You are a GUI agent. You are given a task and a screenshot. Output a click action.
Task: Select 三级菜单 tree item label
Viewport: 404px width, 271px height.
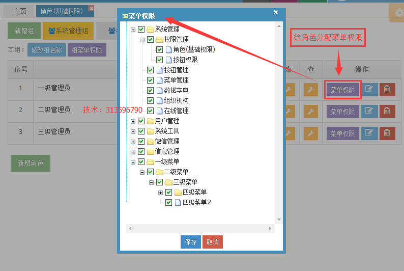(x=185, y=182)
